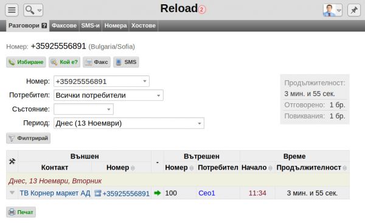The image size is (365, 223).
Task: Switch to the Факсове tab
Action: (x=64, y=26)
